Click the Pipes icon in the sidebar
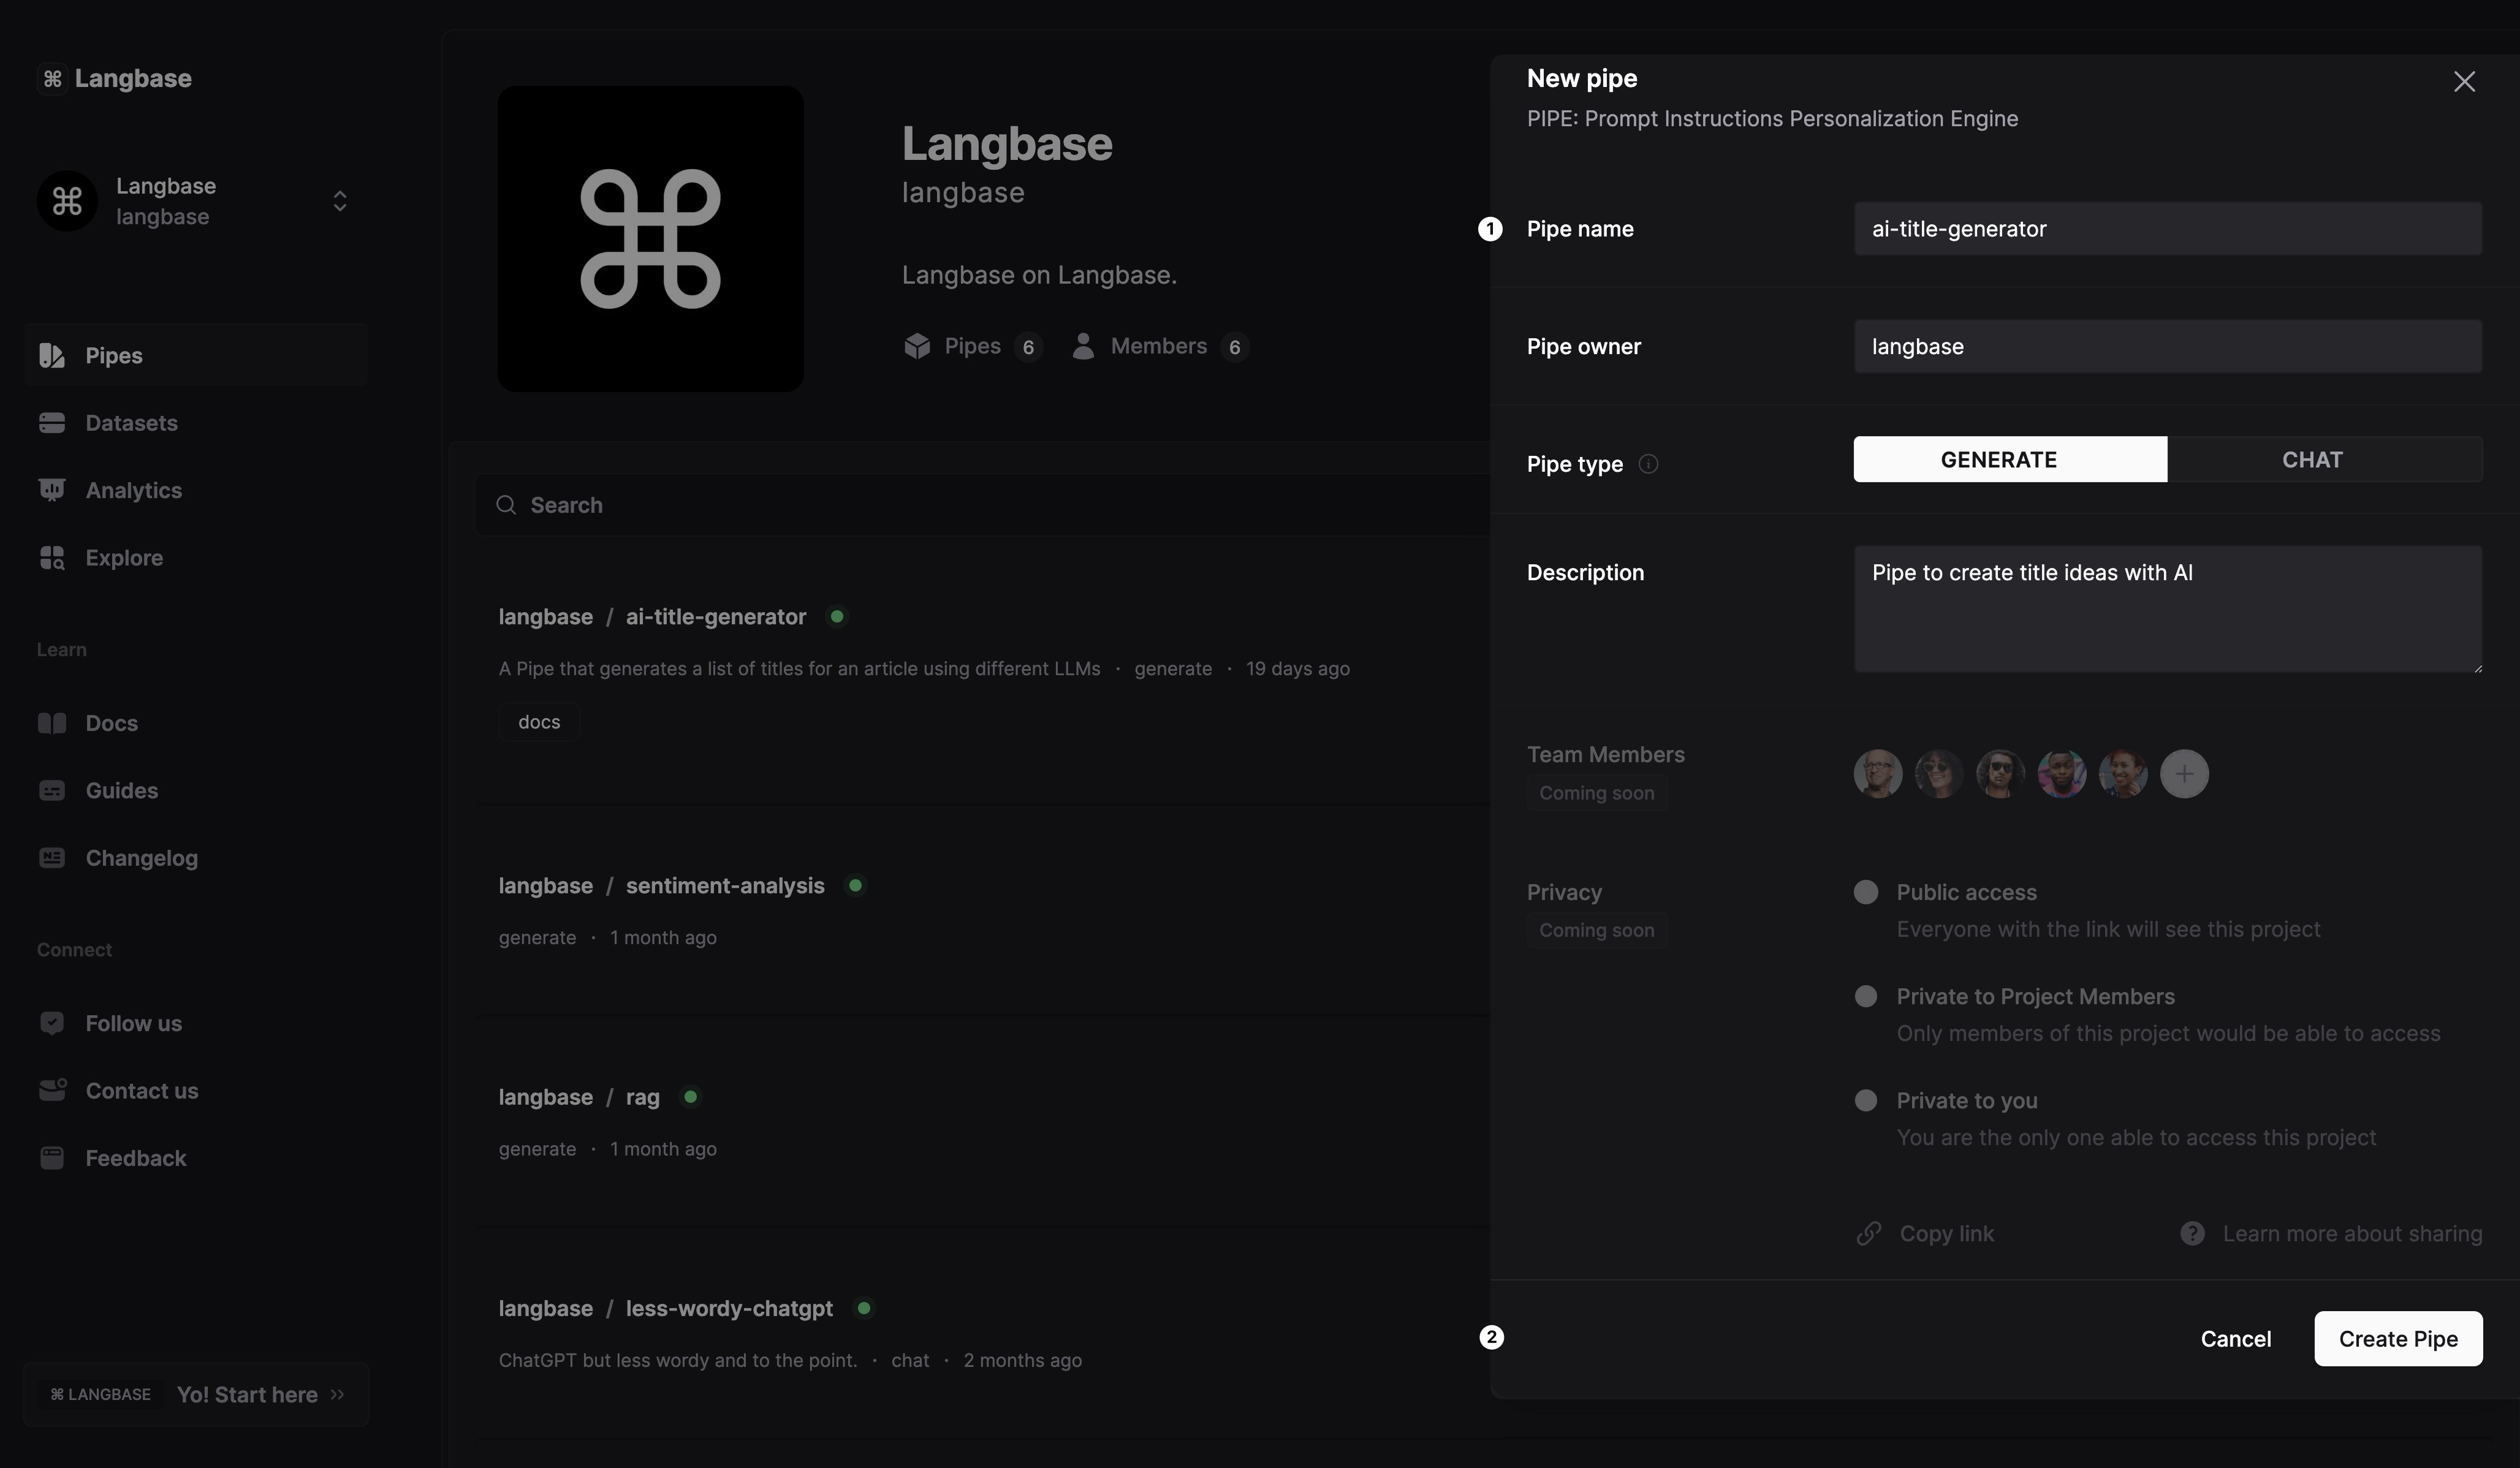Viewport: 2520px width, 1468px height. click(x=52, y=355)
